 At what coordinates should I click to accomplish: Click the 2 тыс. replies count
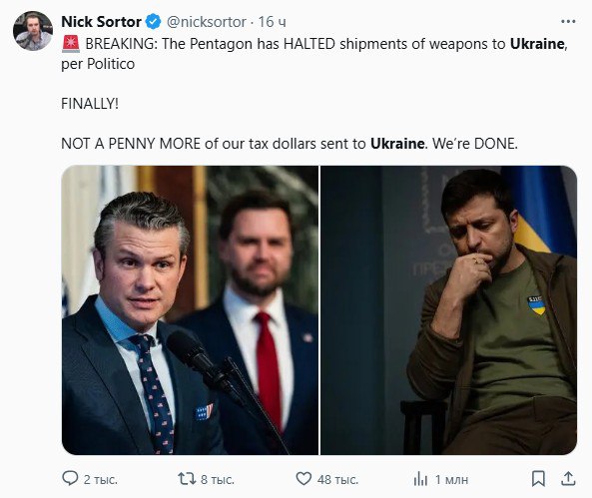click(101, 479)
